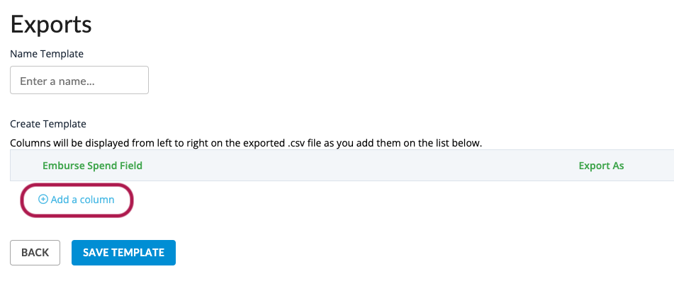Select the "Export As" column header
Screen dimensions: 674x286
601,166
